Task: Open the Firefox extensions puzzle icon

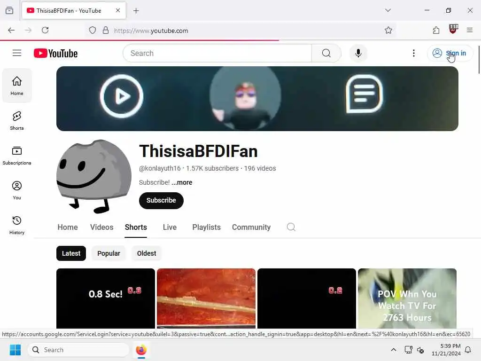Action: point(436,30)
